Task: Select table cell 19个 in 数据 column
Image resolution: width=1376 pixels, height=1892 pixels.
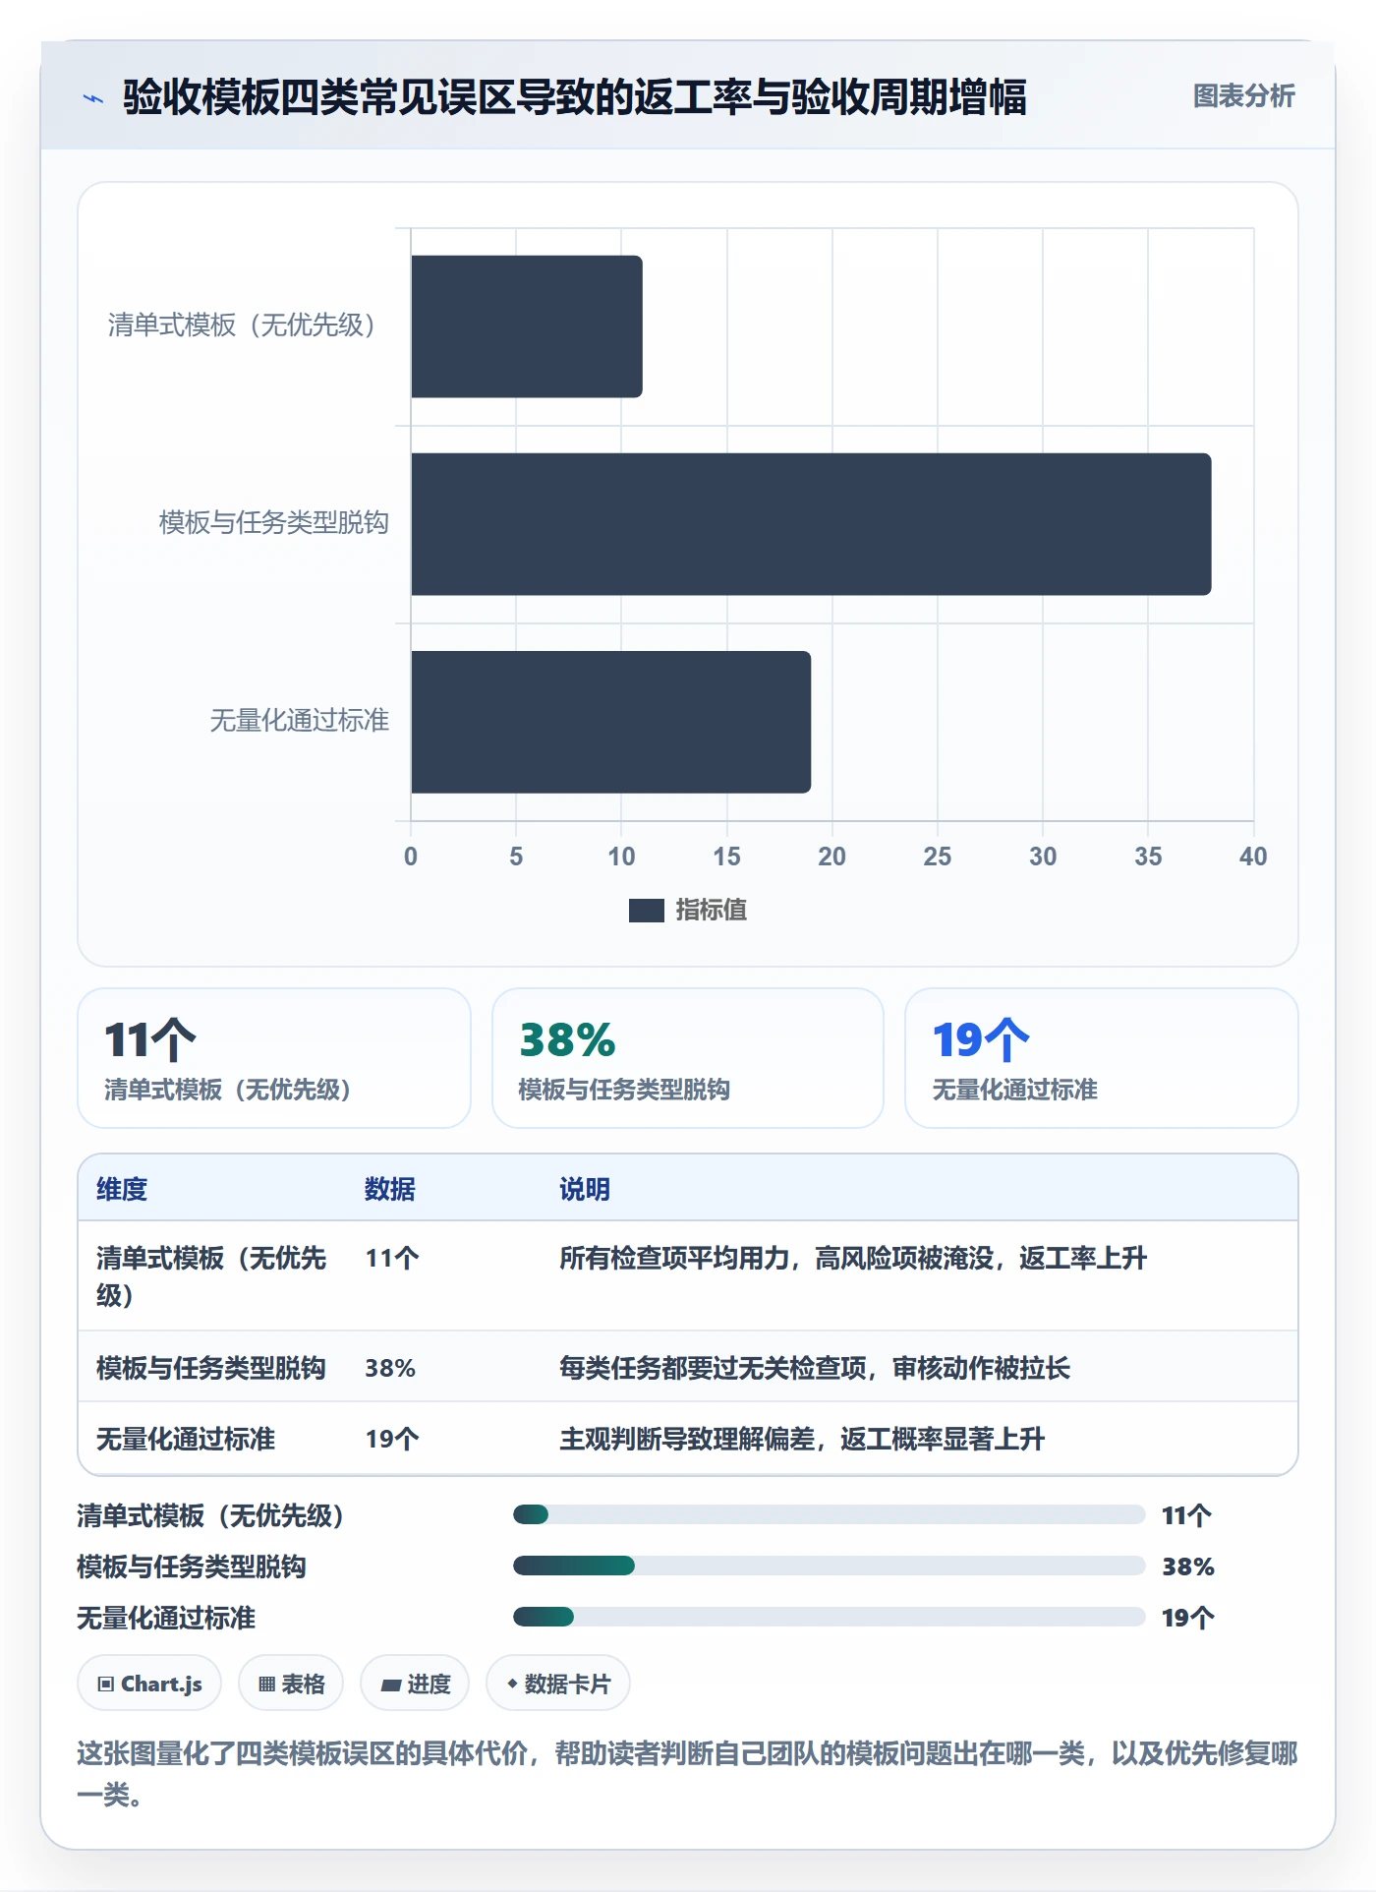Action: [x=392, y=1439]
